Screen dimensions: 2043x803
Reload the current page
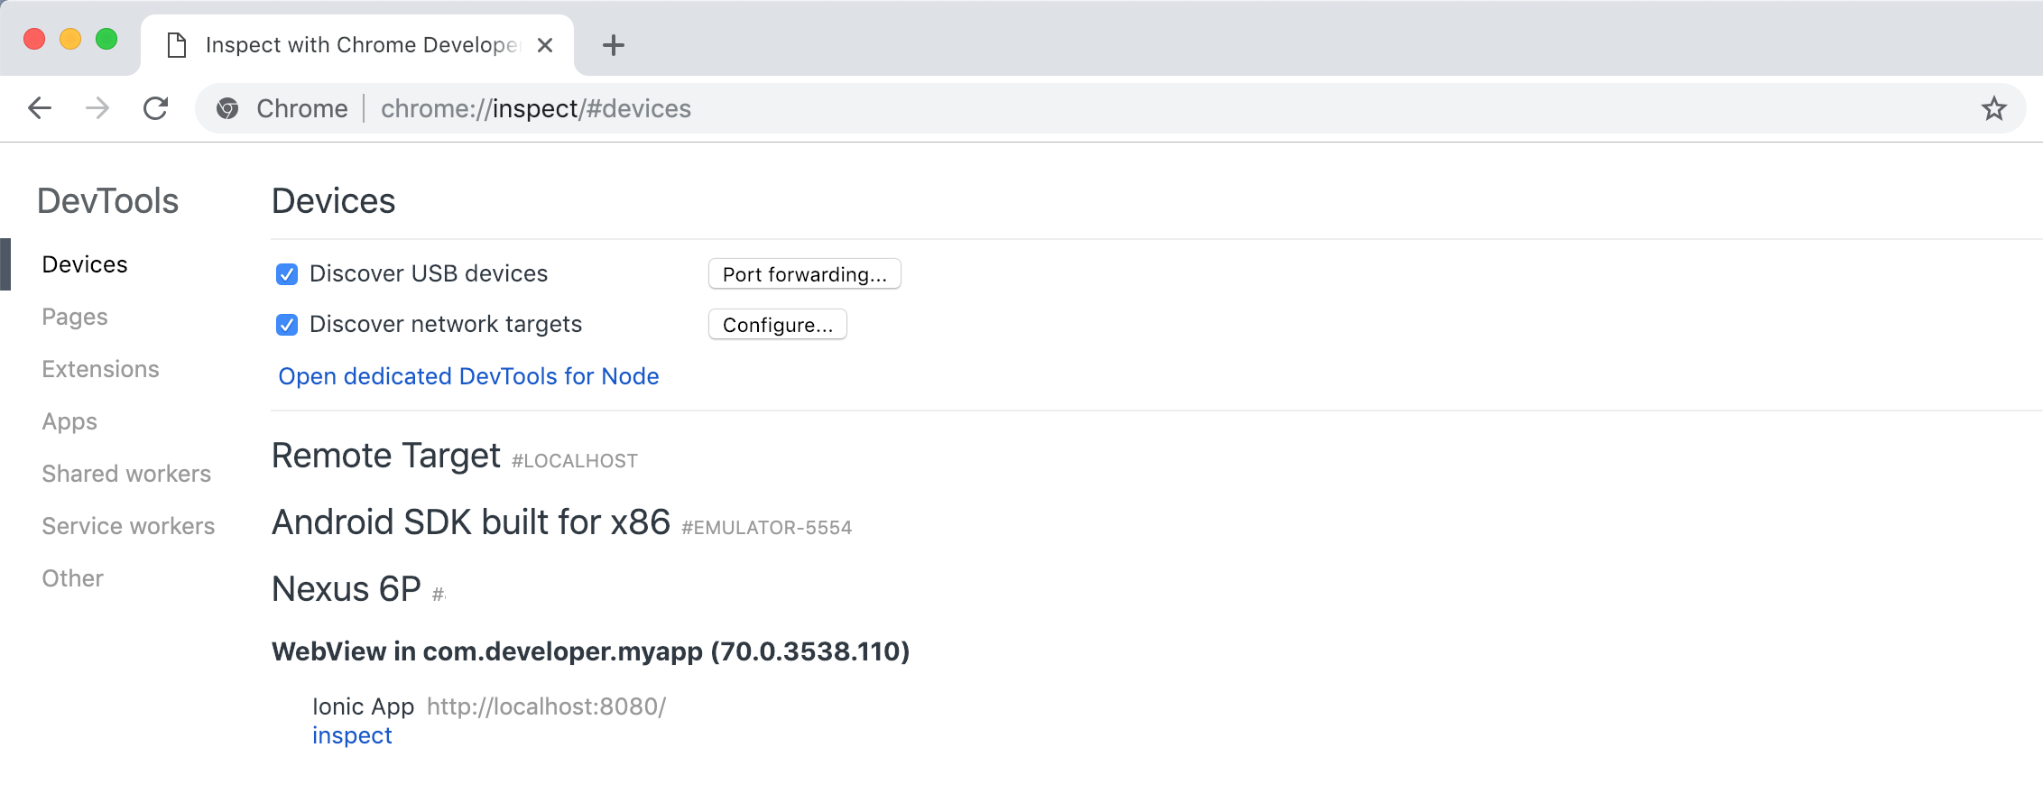pos(156,108)
